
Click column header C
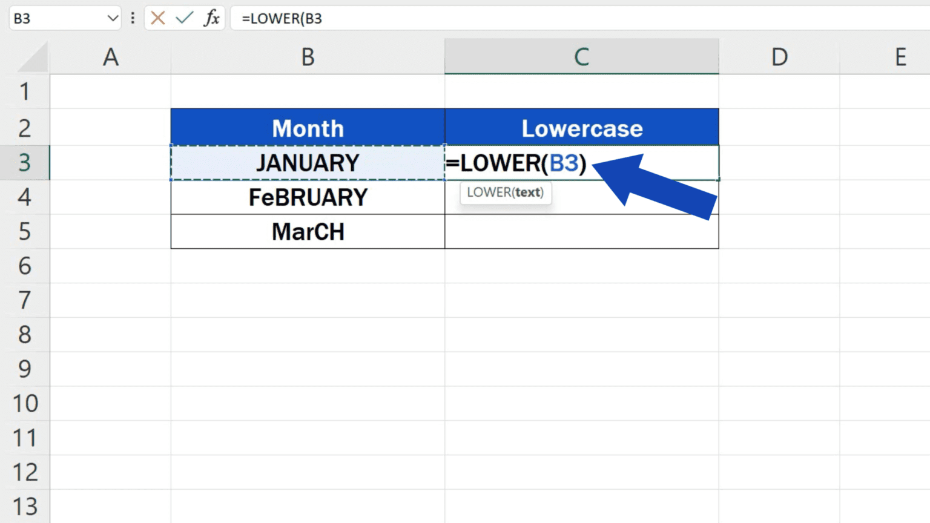tap(581, 56)
